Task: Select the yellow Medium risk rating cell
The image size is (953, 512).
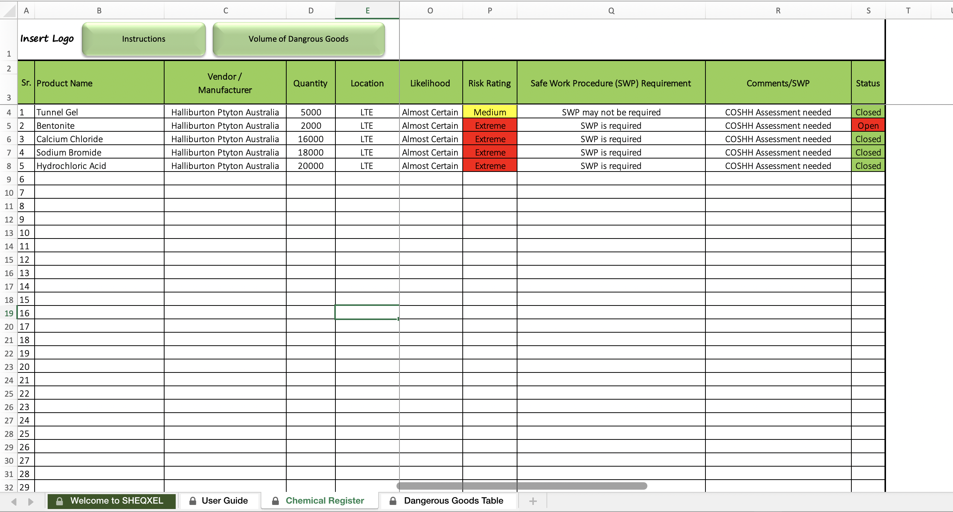Action: 489,112
